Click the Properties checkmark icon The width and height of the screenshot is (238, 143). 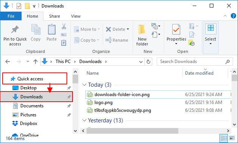176,29
